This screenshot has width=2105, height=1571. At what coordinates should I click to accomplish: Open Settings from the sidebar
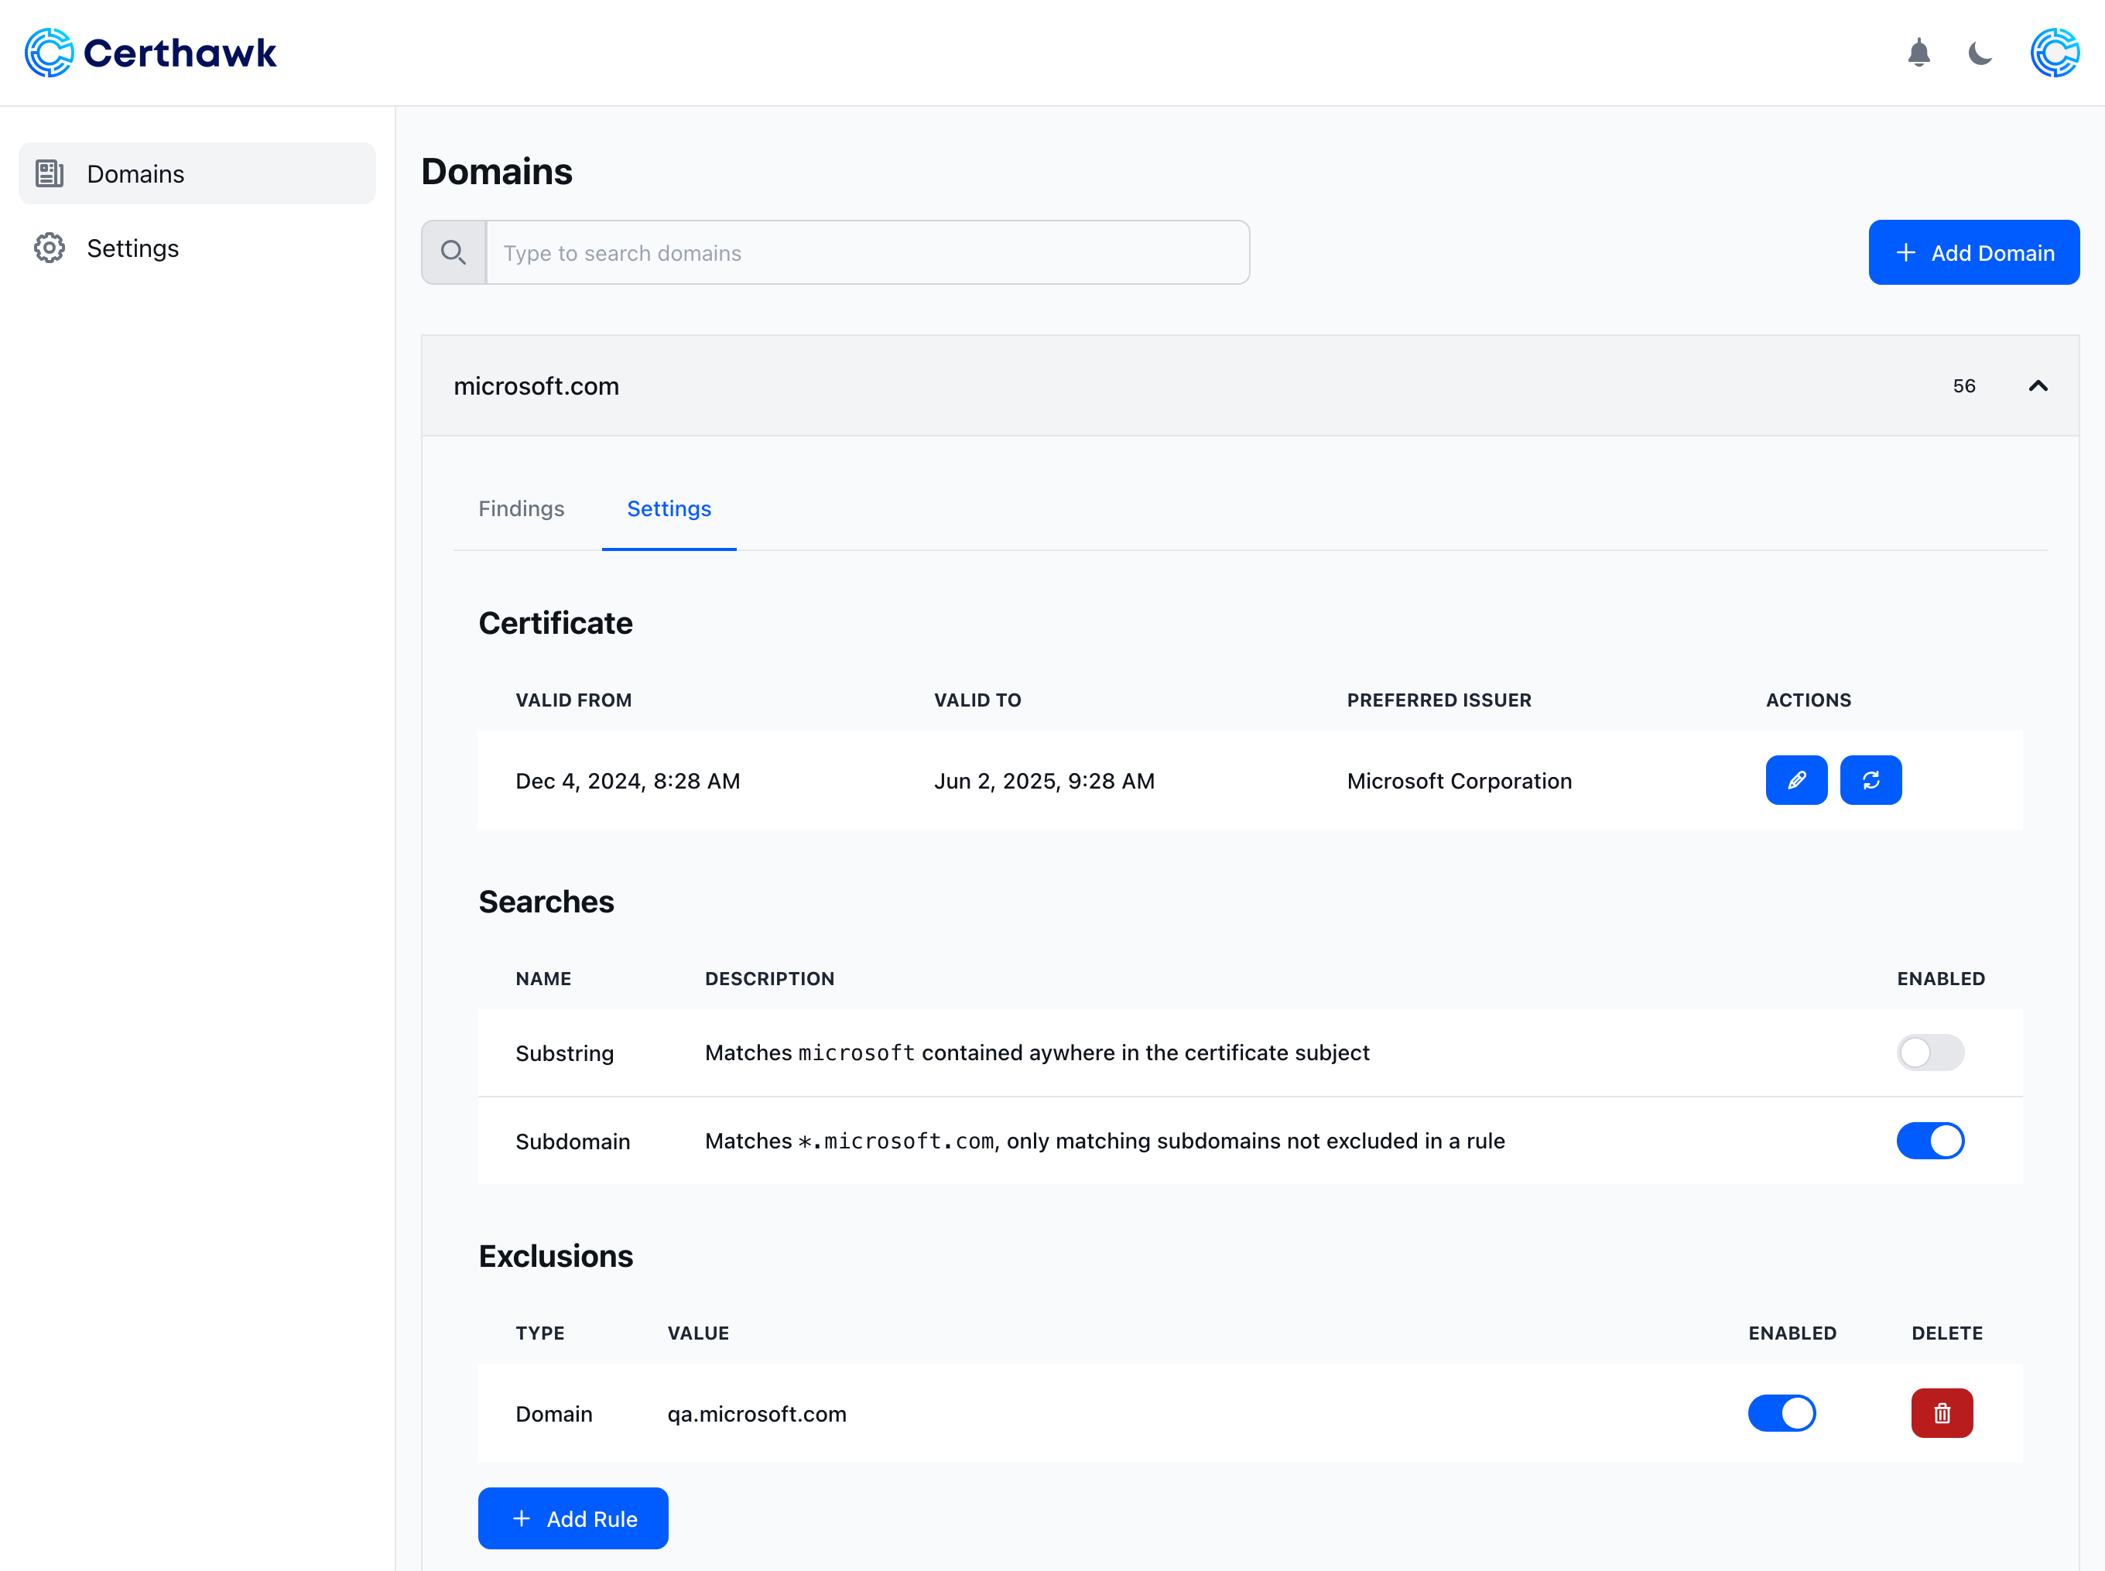coord(132,248)
